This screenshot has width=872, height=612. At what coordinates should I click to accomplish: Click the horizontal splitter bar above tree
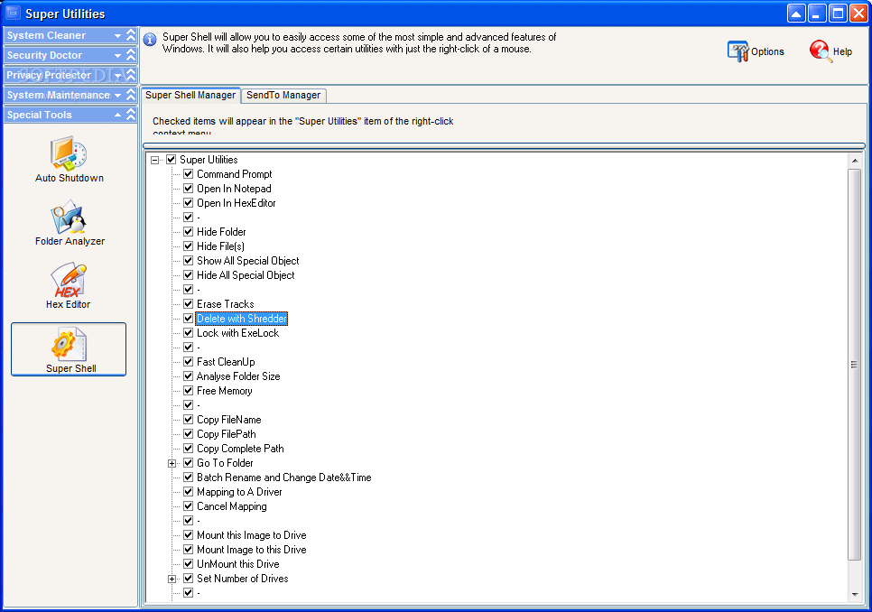(504, 145)
